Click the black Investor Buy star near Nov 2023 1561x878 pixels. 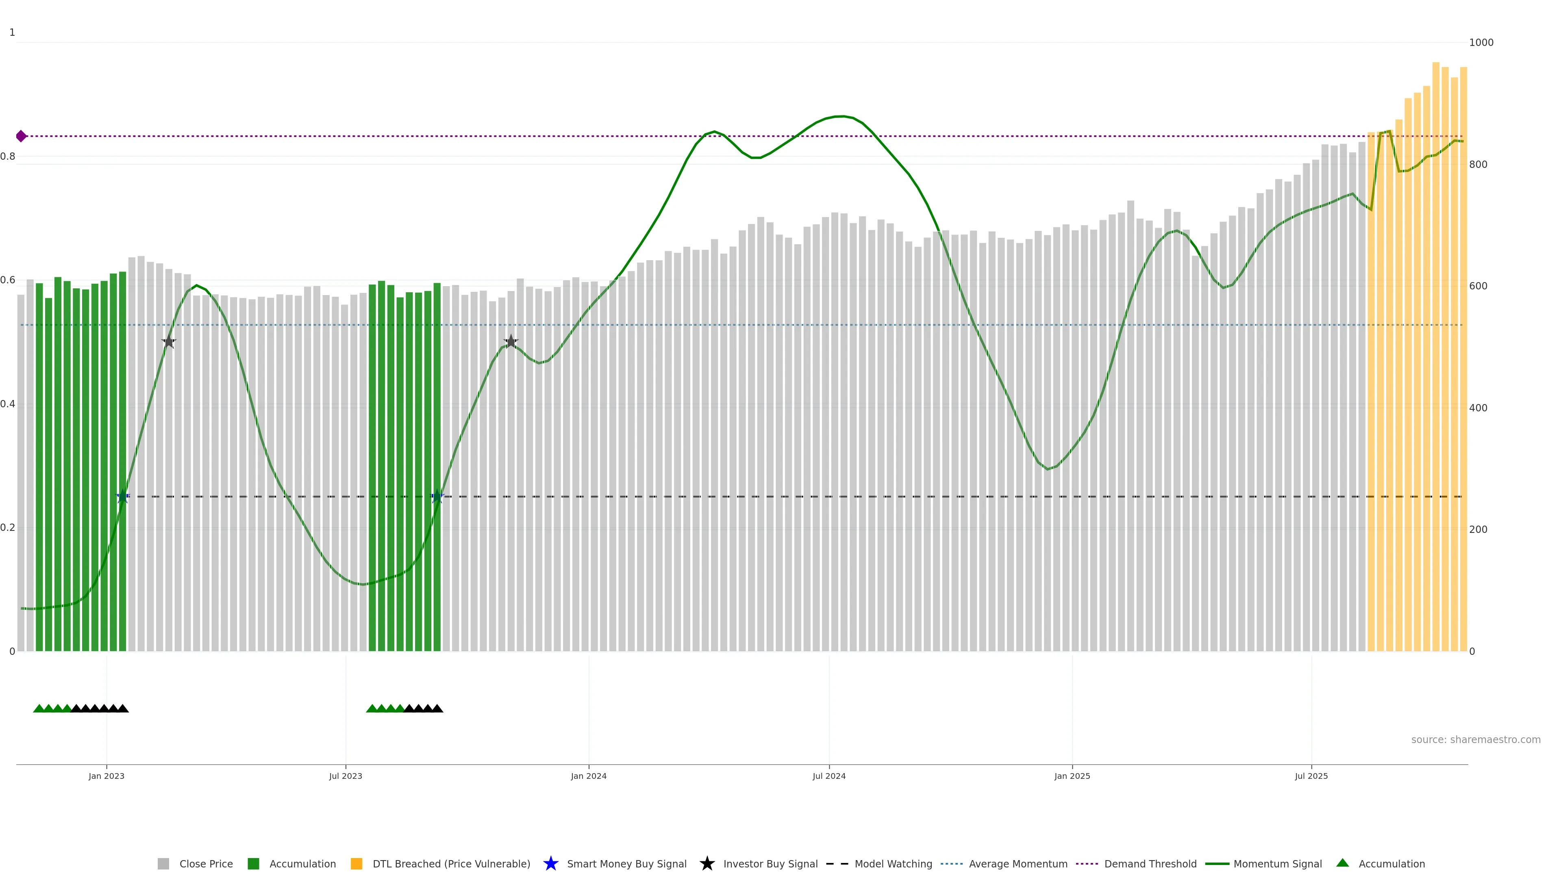click(x=511, y=342)
